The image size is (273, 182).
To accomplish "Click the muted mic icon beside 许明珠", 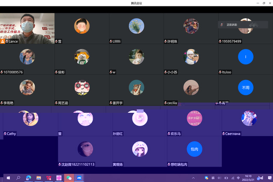I will coord(166,41).
